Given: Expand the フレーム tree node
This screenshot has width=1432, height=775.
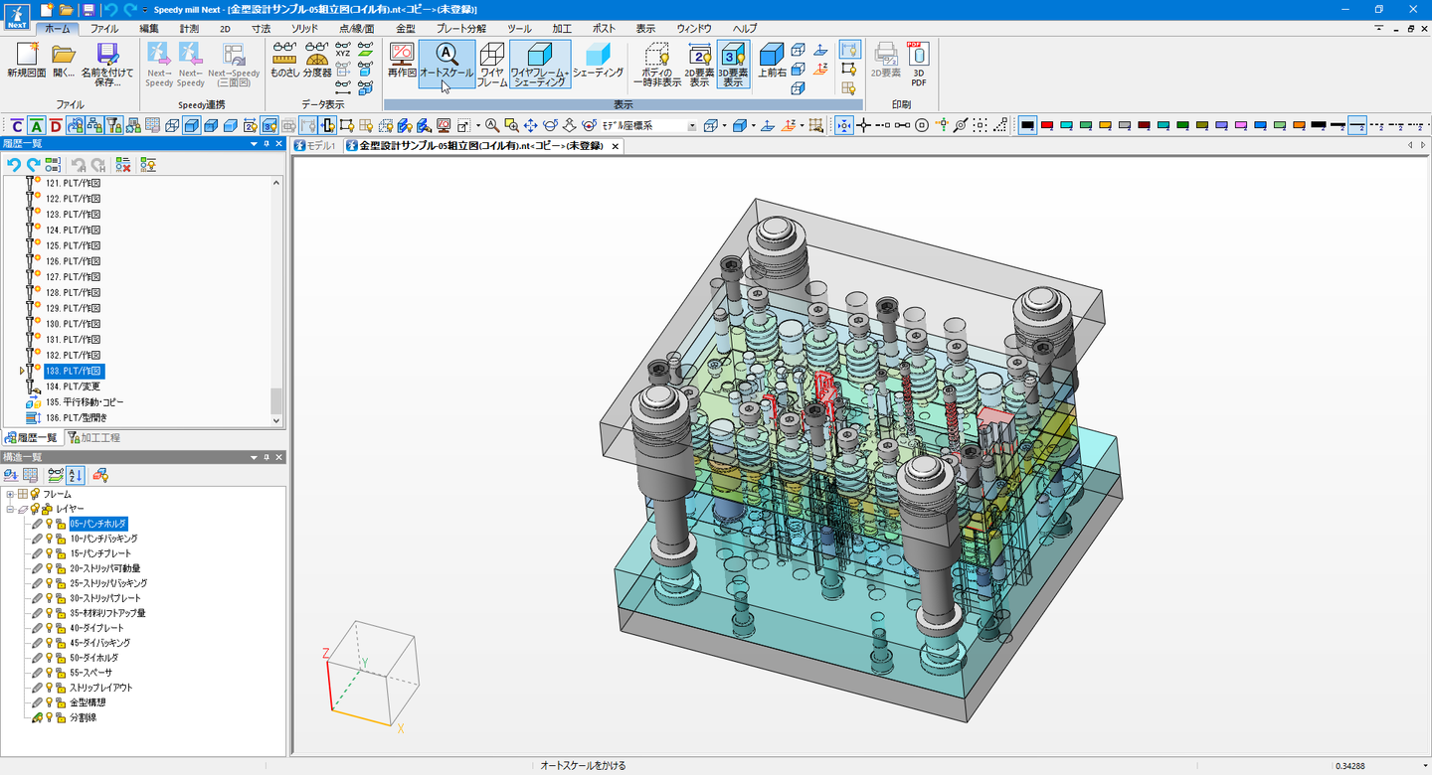Looking at the screenshot, I should click(x=10, y=494).
